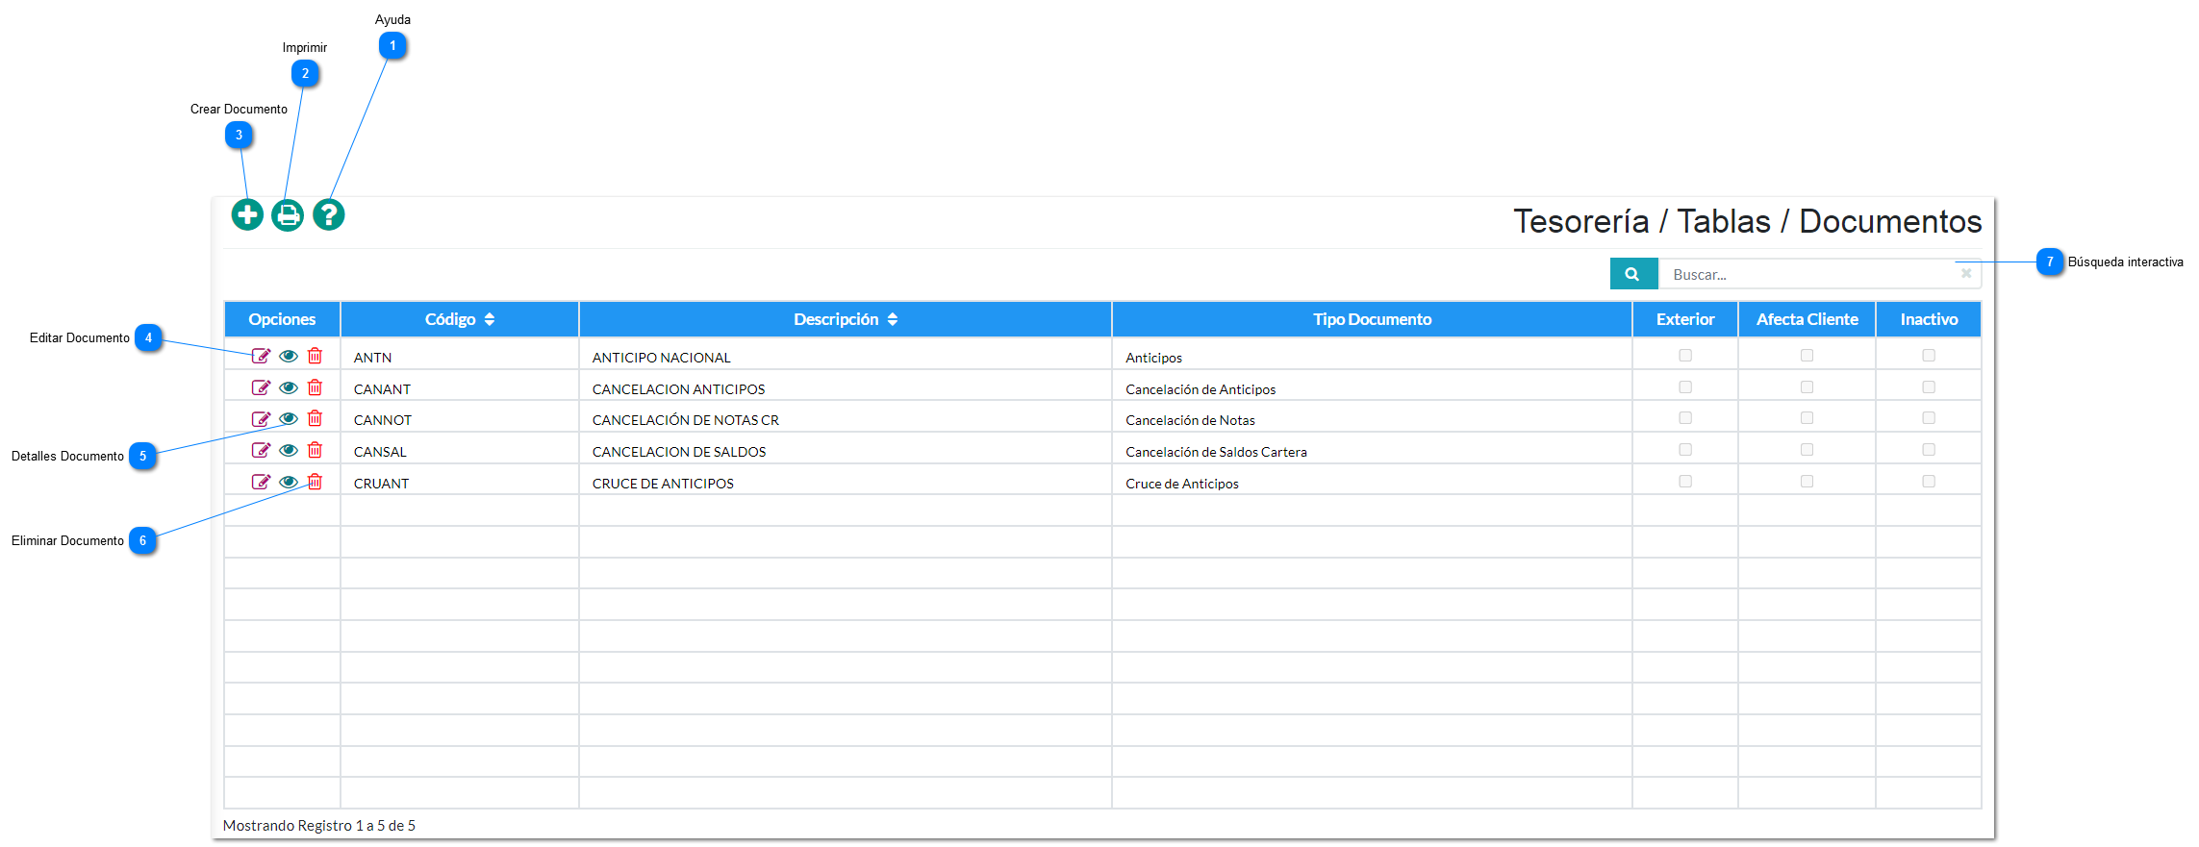Click the Opciones column header
The width and height of the screenshot is (2199, 847).
(x=282, y=319)
